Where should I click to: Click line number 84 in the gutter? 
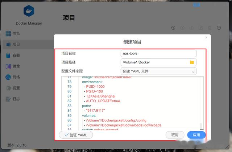(69, 111)
